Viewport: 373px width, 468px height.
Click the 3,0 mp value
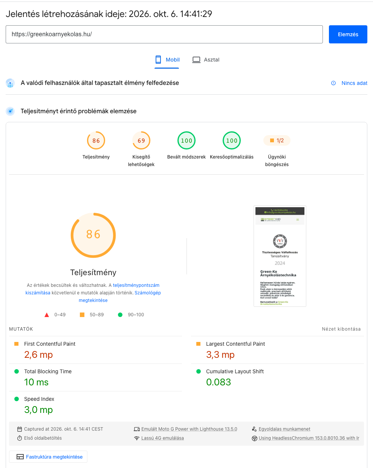(38, 410)
